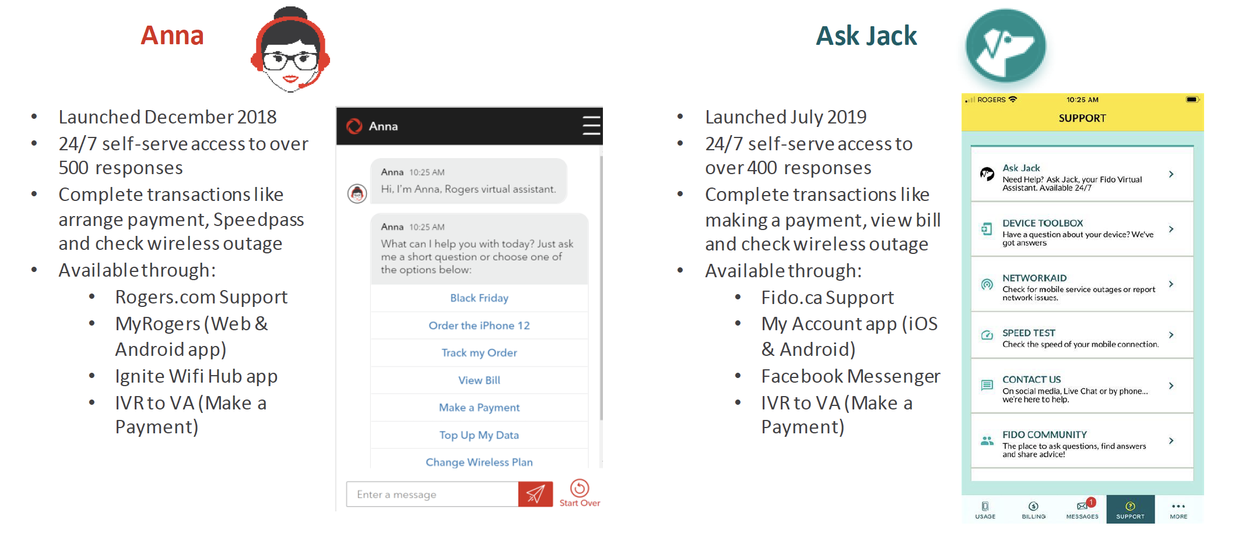Click the Anna headset character illustration

pos(290,50)
